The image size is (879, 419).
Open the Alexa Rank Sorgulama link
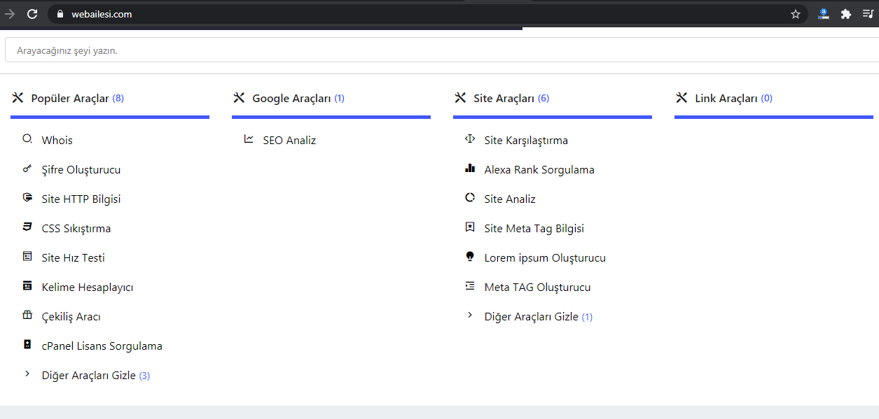[x=539, y=170]
